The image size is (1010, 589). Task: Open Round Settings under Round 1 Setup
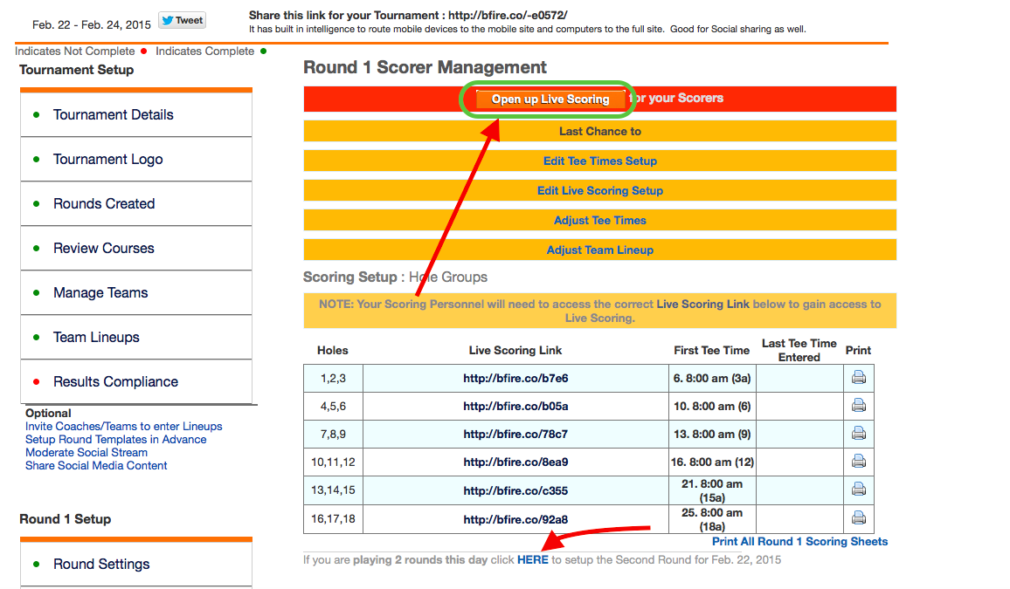(101, 564)
